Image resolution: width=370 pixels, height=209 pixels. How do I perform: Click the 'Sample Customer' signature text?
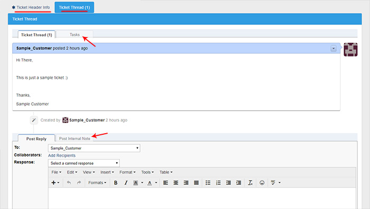tap(32, 104)
